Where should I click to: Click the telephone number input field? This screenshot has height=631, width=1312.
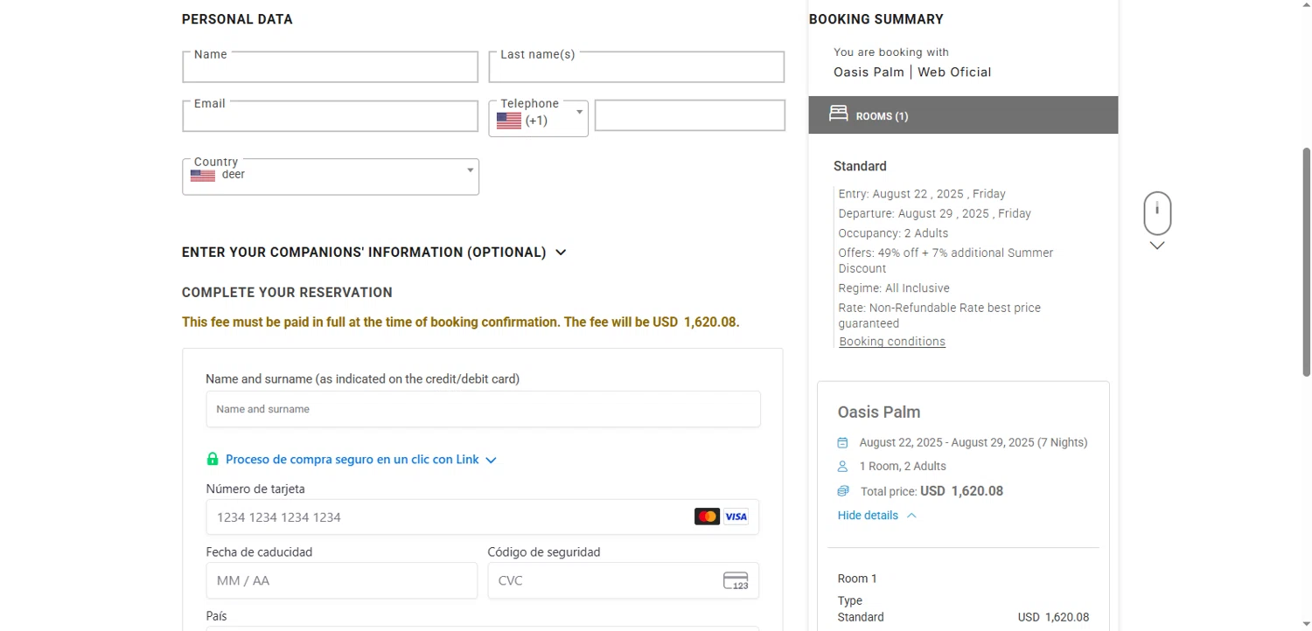(x=689, y=115)
